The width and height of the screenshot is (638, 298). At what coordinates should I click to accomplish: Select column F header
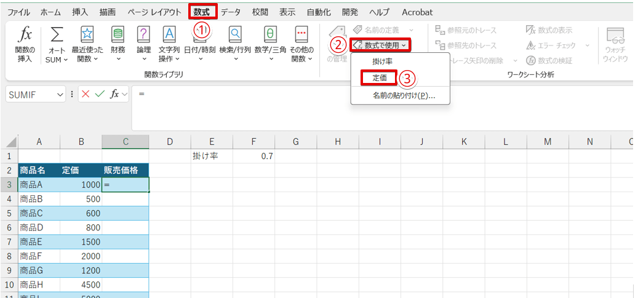[253, 141]
